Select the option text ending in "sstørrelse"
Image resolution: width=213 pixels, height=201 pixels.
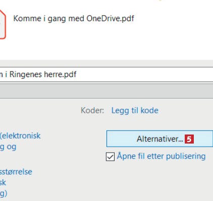16,172
